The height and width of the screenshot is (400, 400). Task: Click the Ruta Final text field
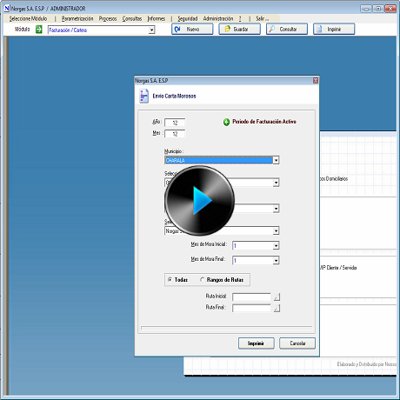coord(251,308)
